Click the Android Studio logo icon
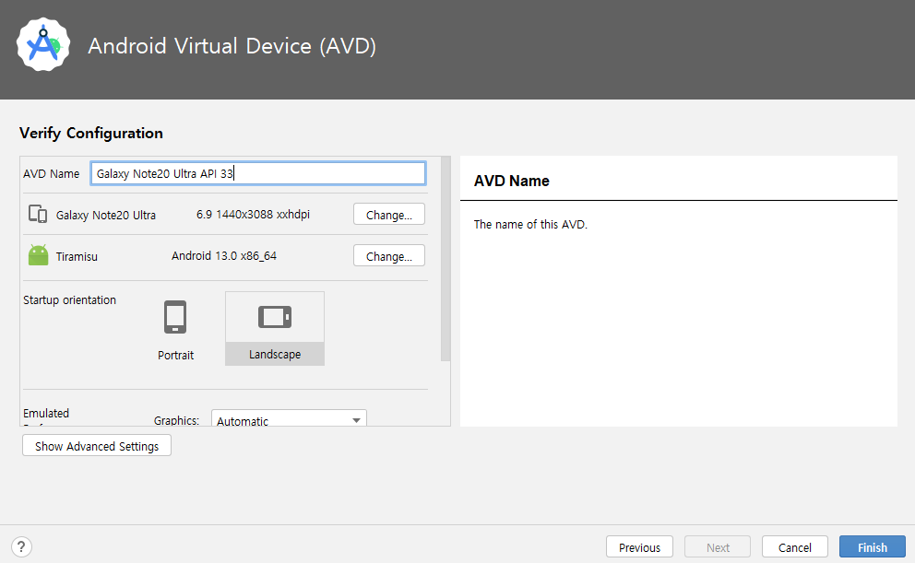The image size is (915, 563). tap(43, 45)
